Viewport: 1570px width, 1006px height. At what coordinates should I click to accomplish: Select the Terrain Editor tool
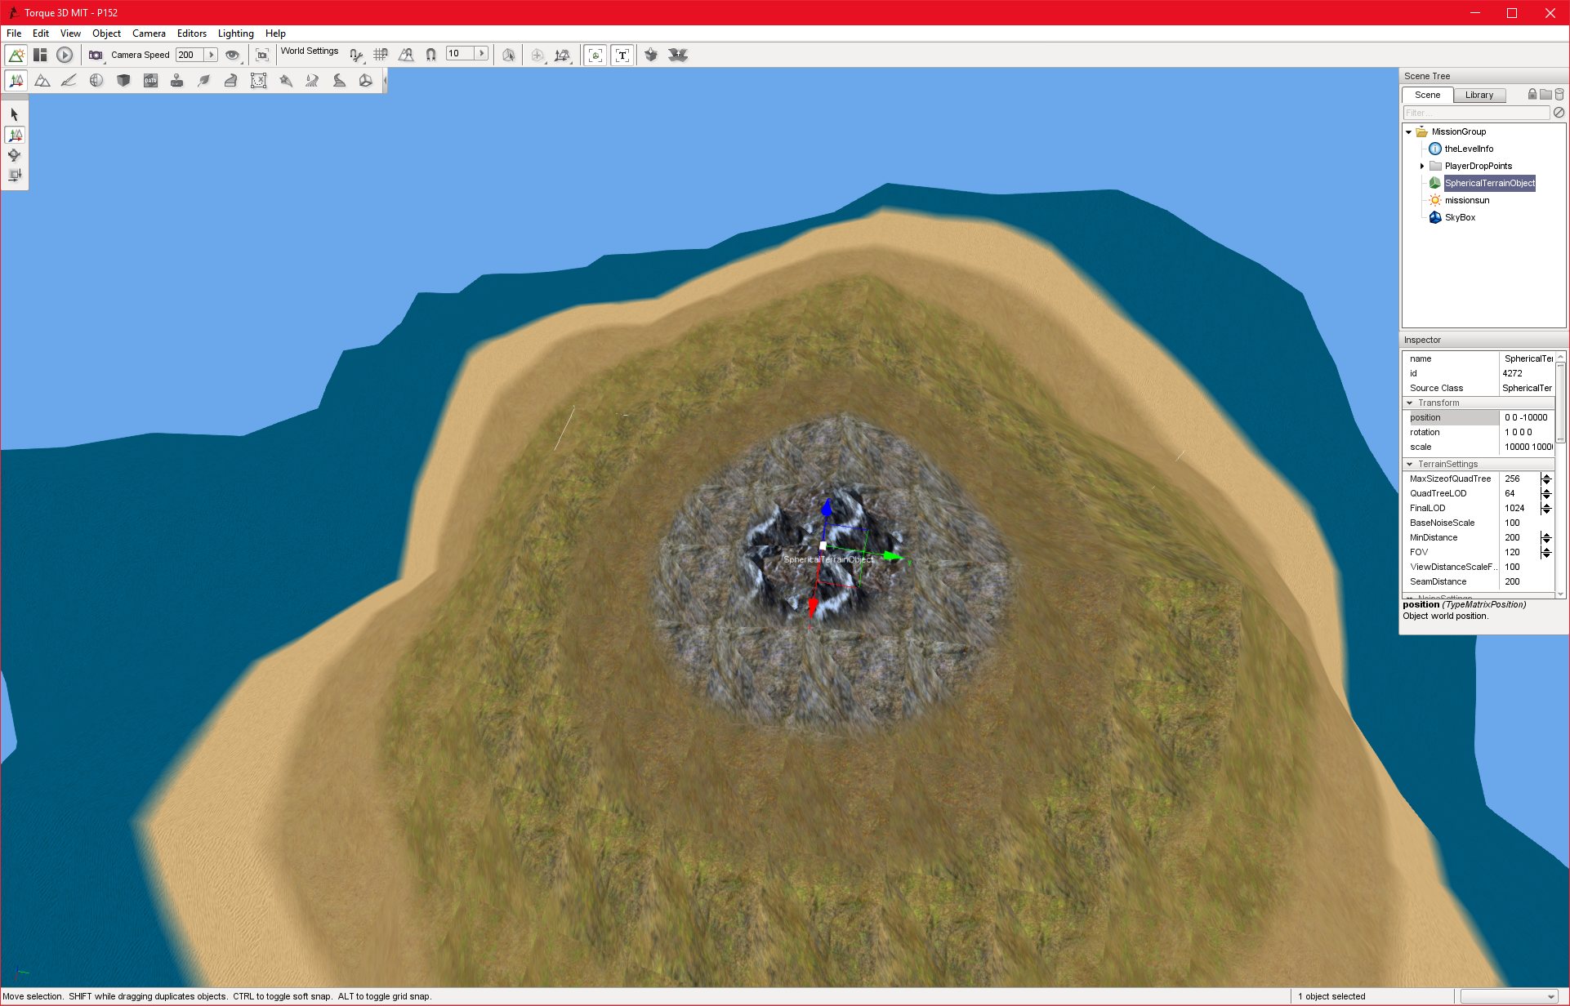pyautogui.click(x=42, y=80)
